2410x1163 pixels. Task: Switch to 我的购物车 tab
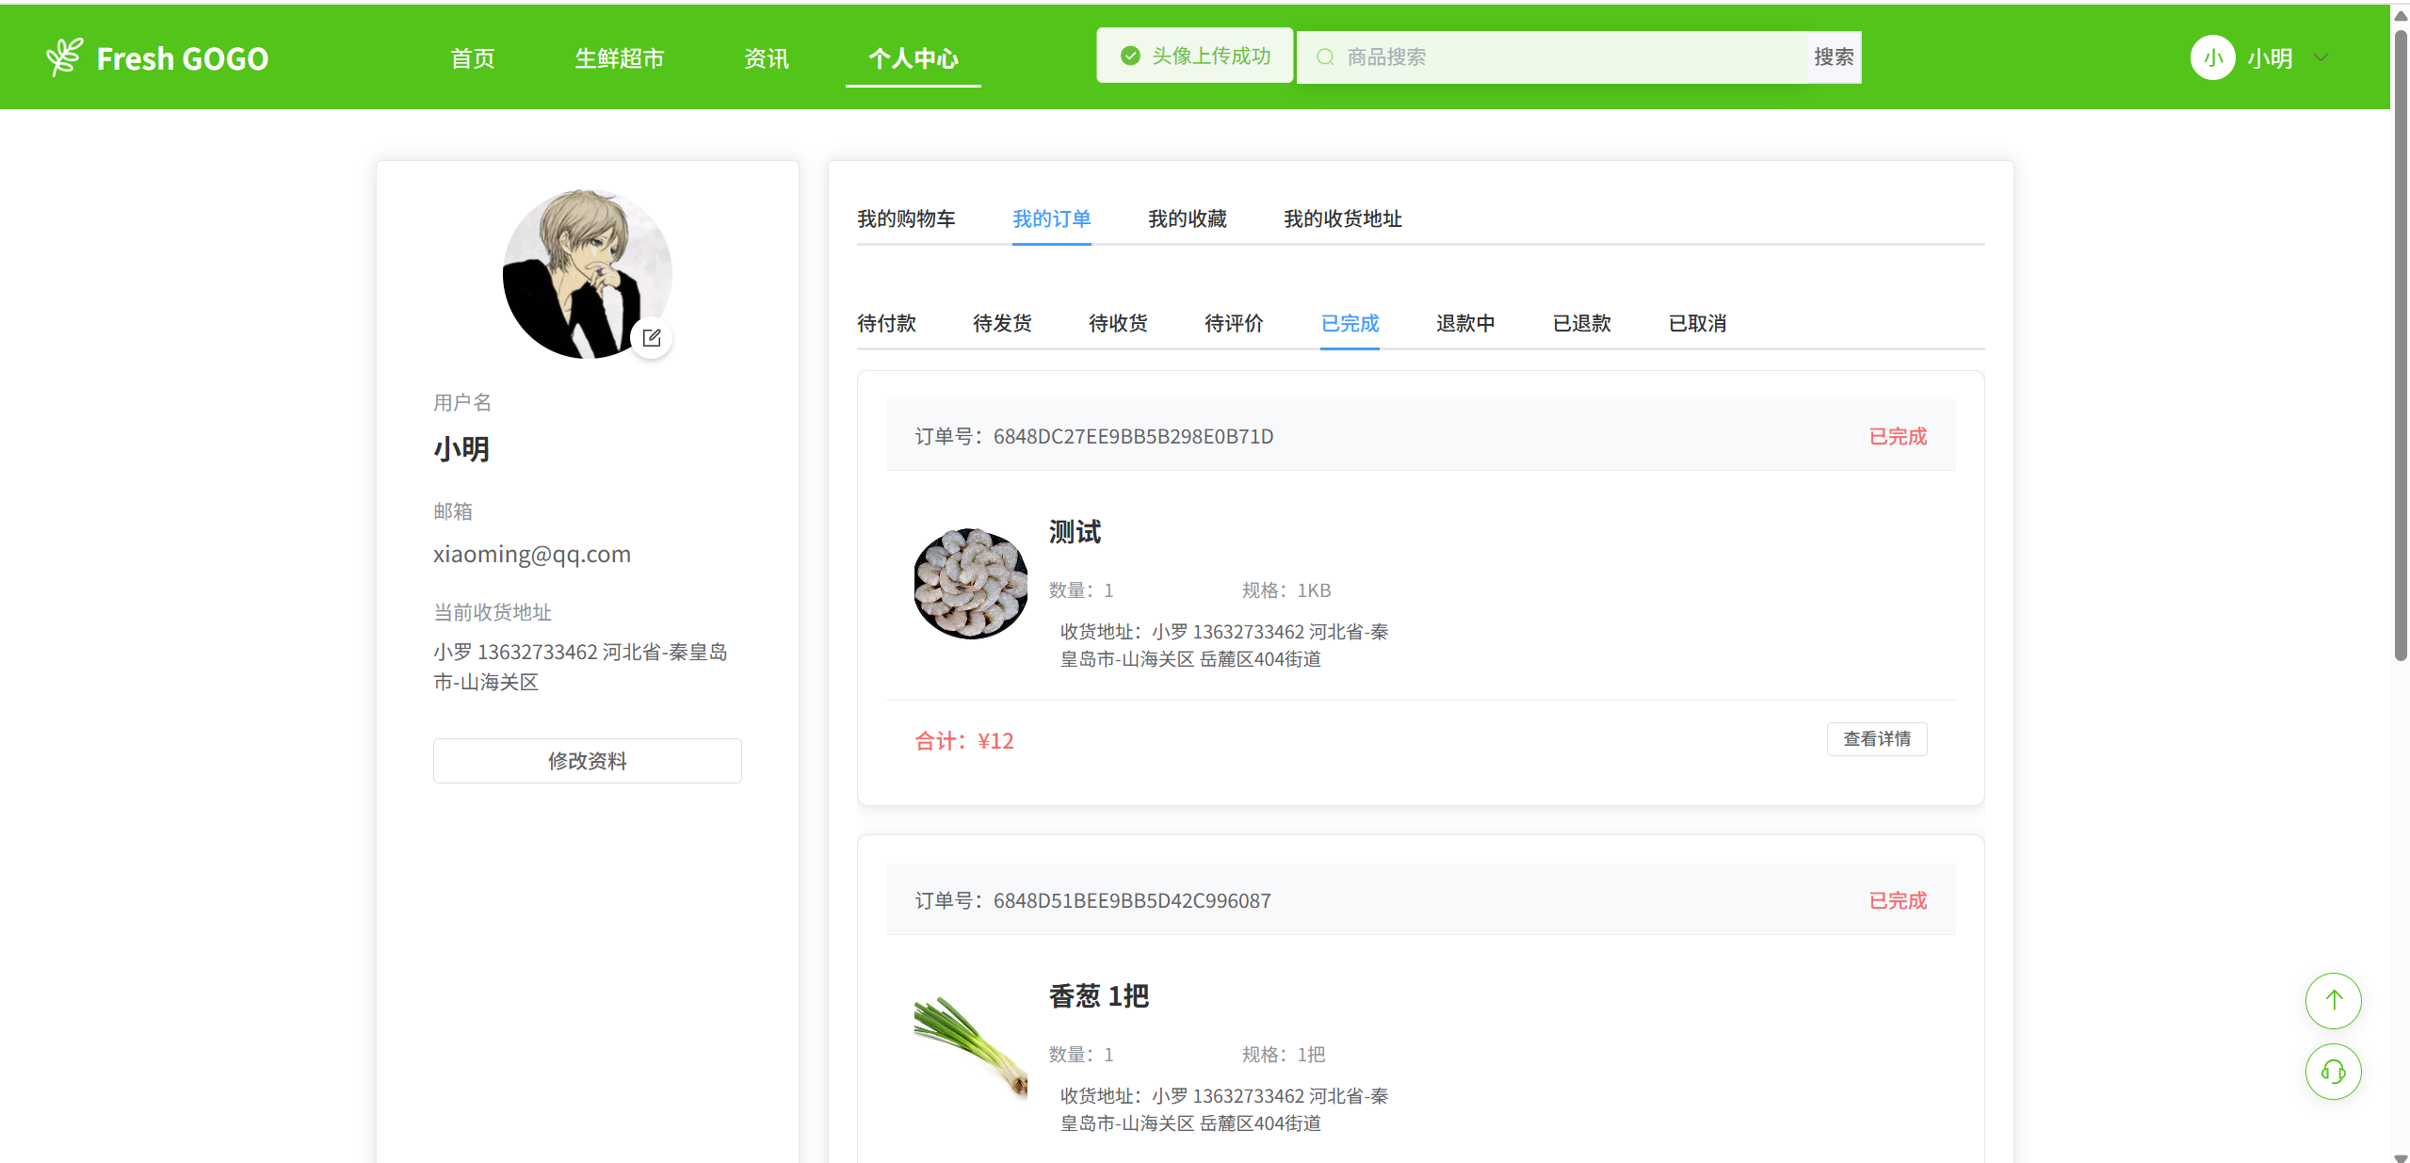[905, 218]
